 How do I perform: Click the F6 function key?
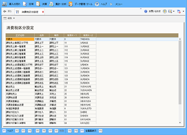pos(44,131)
